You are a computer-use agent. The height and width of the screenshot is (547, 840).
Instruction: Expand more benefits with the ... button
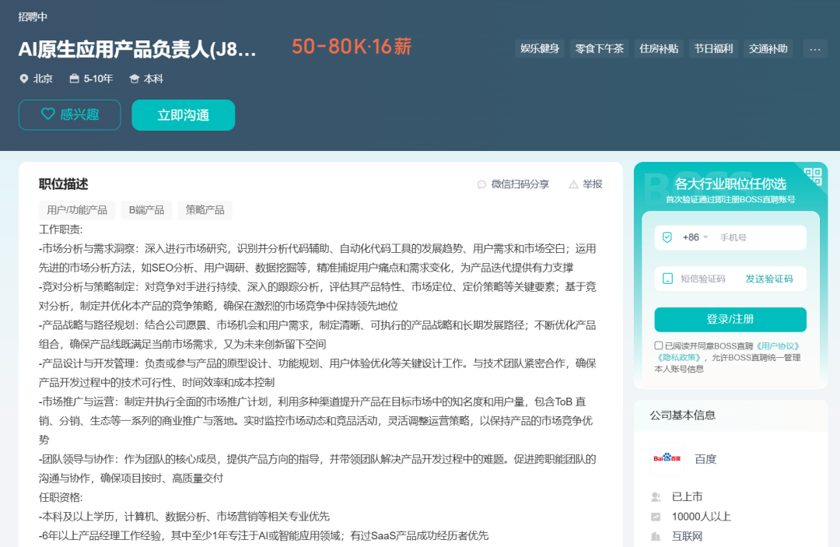click(814, 48)
